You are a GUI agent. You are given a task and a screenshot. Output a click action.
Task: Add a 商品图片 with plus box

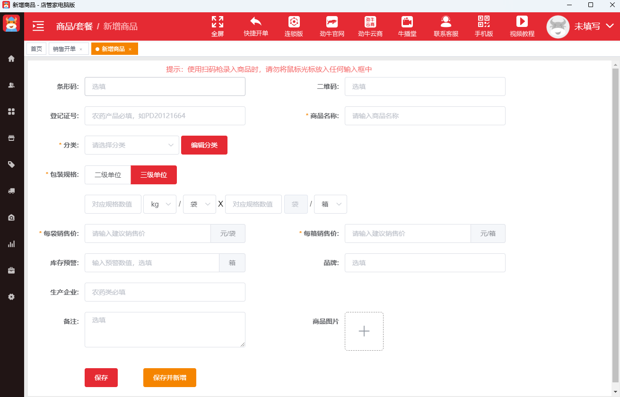tap(364, 331)
